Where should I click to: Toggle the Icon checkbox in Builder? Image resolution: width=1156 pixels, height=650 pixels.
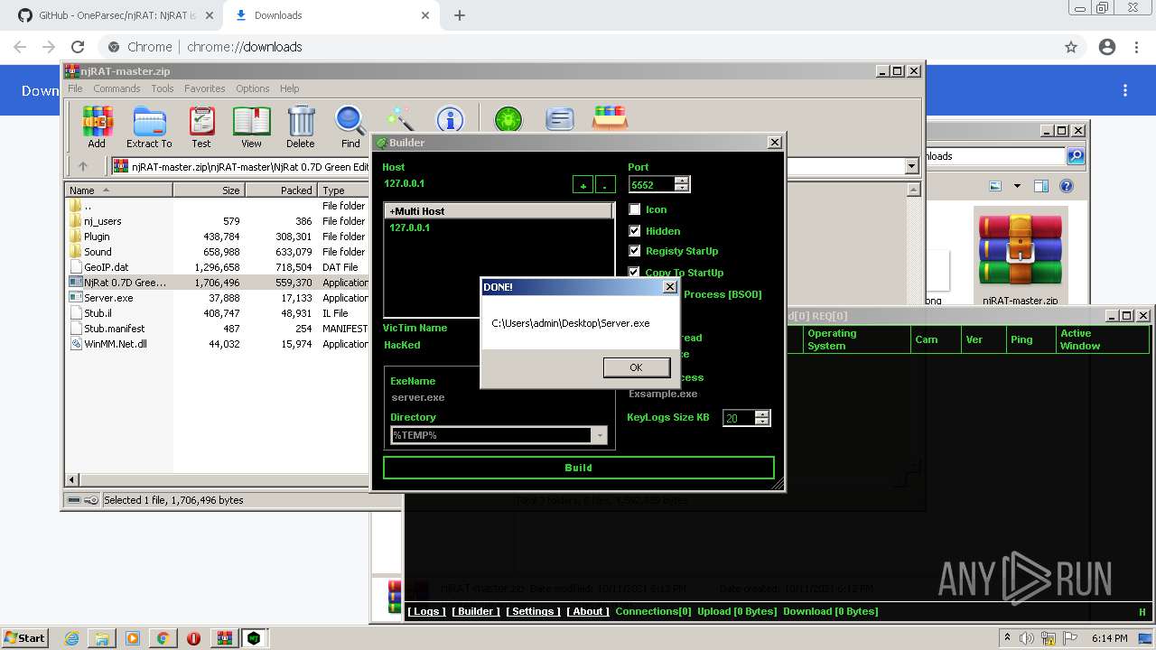coord(635,209)
